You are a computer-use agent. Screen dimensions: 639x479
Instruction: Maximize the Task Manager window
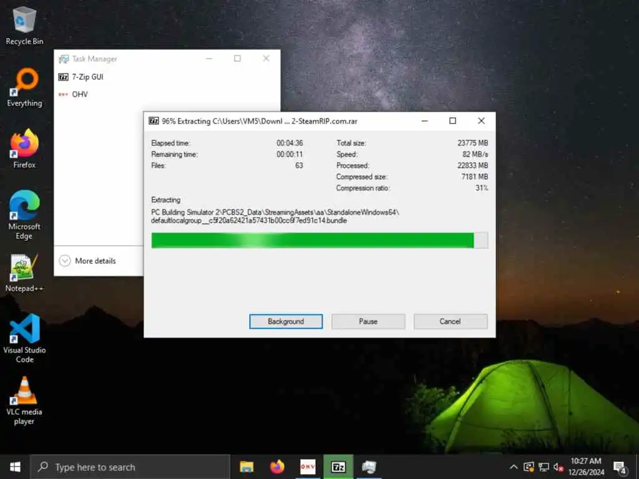[237, 59]
